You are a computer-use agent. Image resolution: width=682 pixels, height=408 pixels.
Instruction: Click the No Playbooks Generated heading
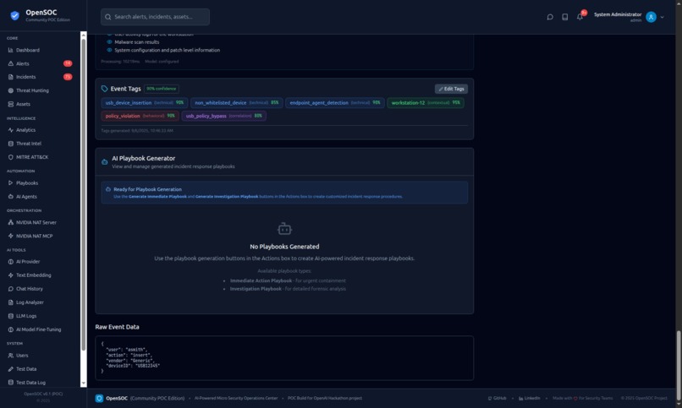(x=284, y=247)
